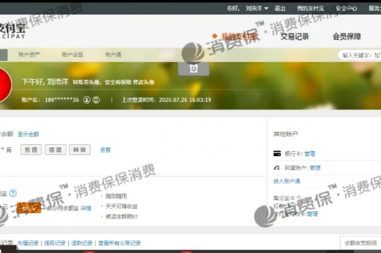The image size is (381, 253).
Task: Click the 查看 link beside the balance buttons
Action: tap(105, 150)
